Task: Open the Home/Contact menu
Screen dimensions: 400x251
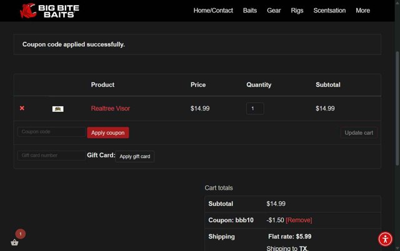Action: pos(213,11)
